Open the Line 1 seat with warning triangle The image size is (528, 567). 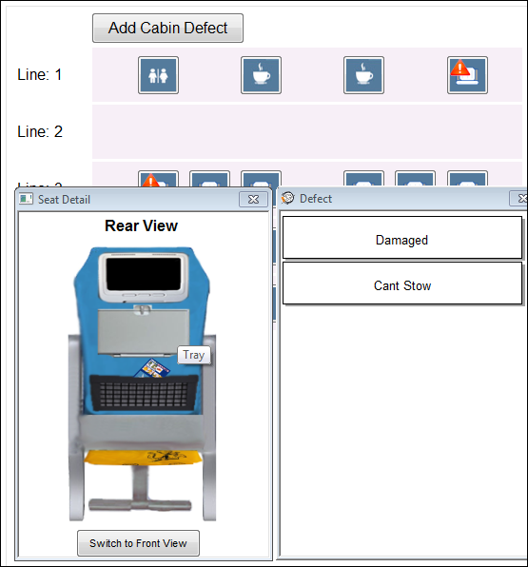coord(467,75)
